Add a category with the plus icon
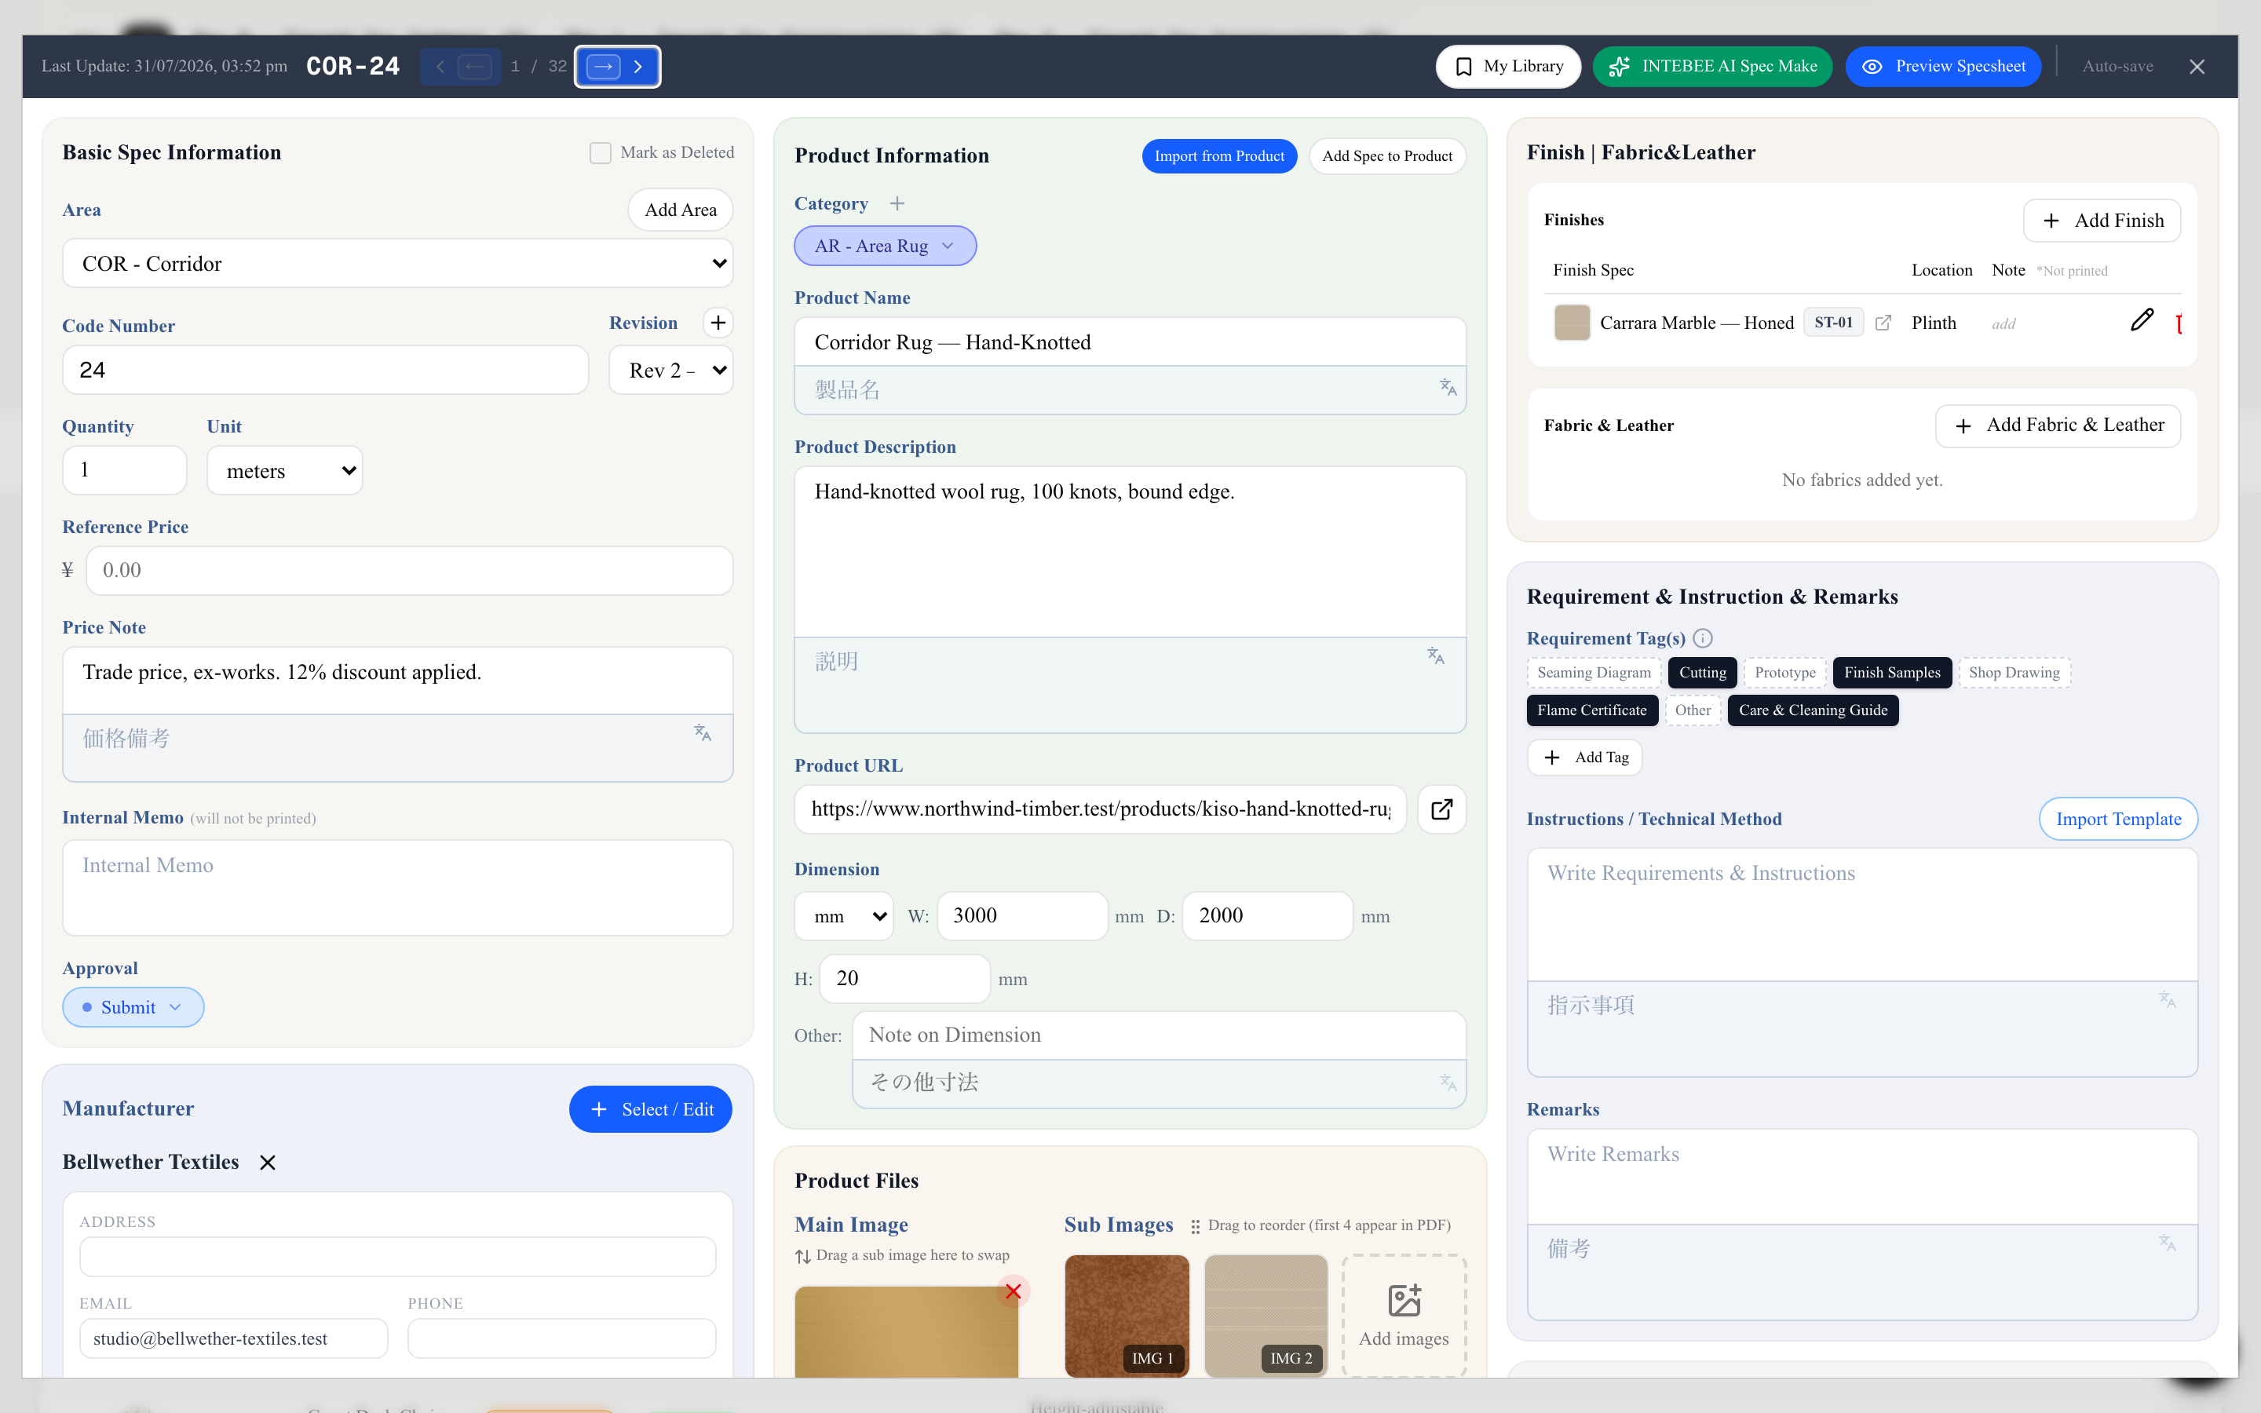This screenshot has height=1413, width=2261. 897,204
